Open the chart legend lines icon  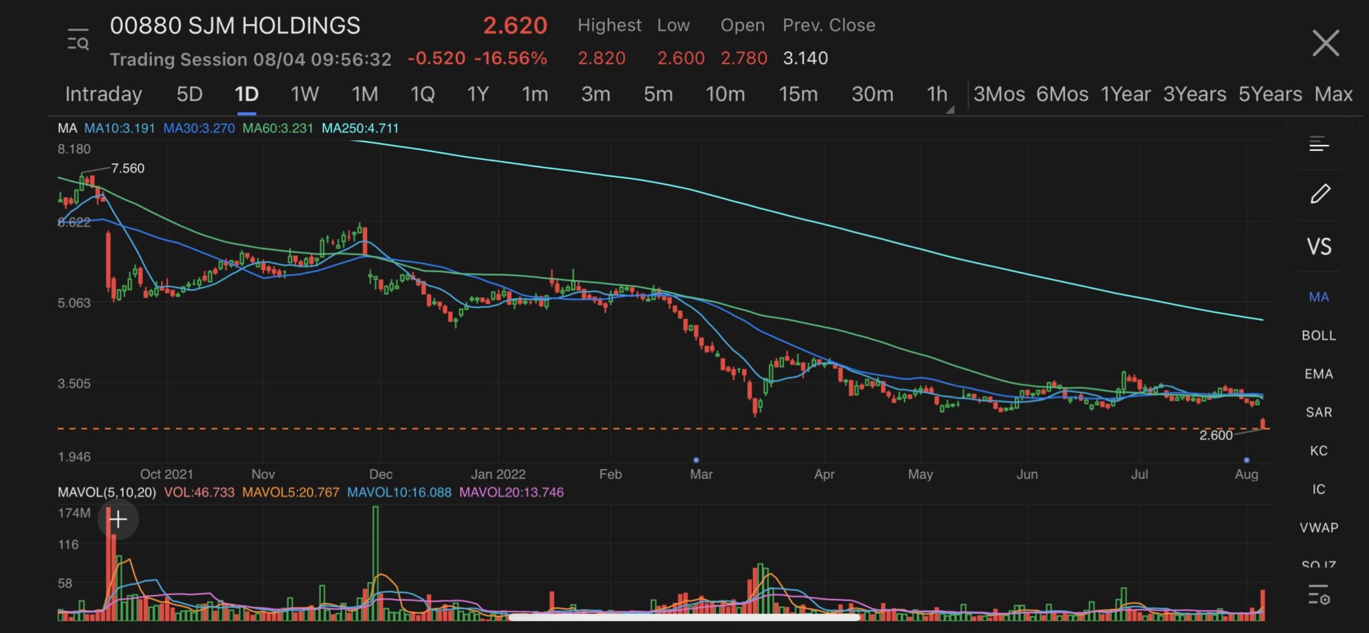(1319, 144)
